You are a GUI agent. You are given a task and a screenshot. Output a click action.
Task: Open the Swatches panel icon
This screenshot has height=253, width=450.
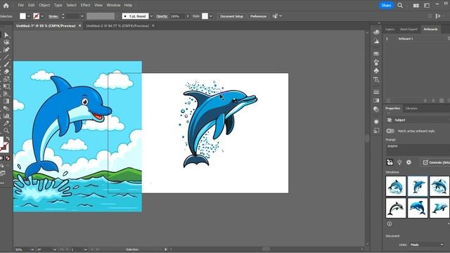(376, 53)
